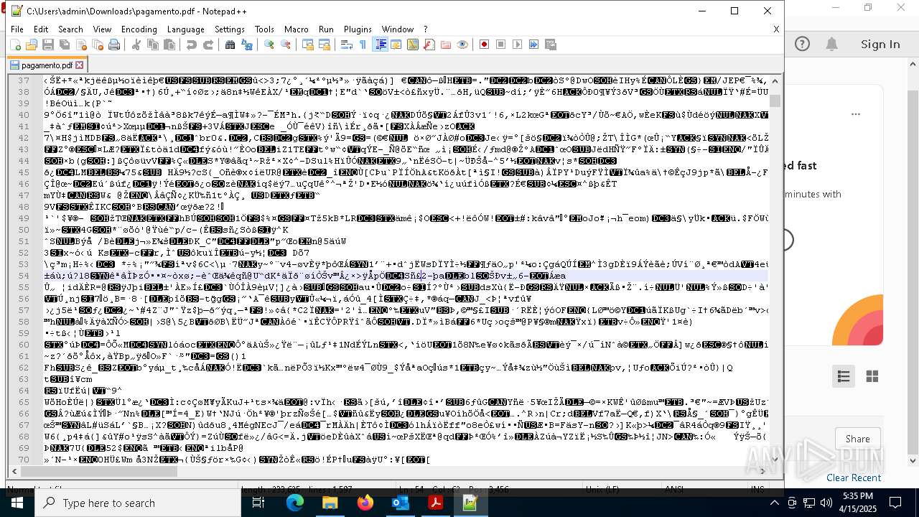This screenshot has width=919, height=517.
Task: Click Stop Recording macro icon
Action: [x=501, y=45]
